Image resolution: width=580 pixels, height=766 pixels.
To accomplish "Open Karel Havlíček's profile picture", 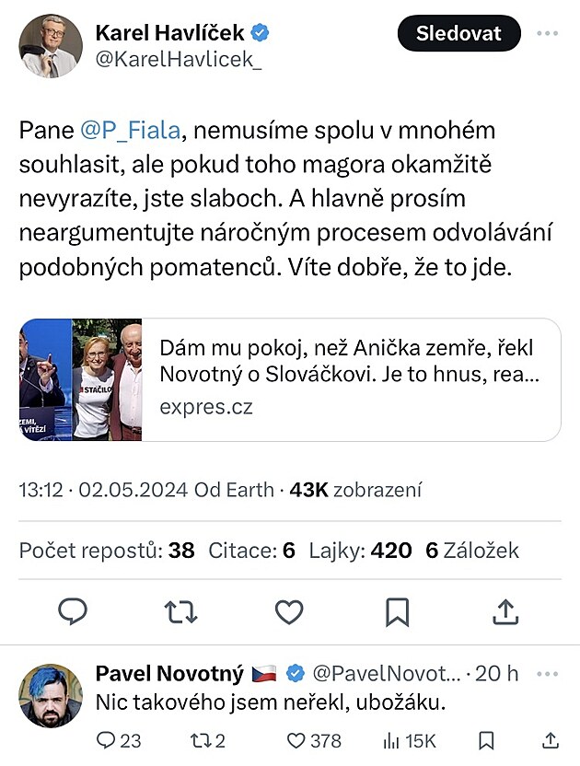I will (51, 44).
